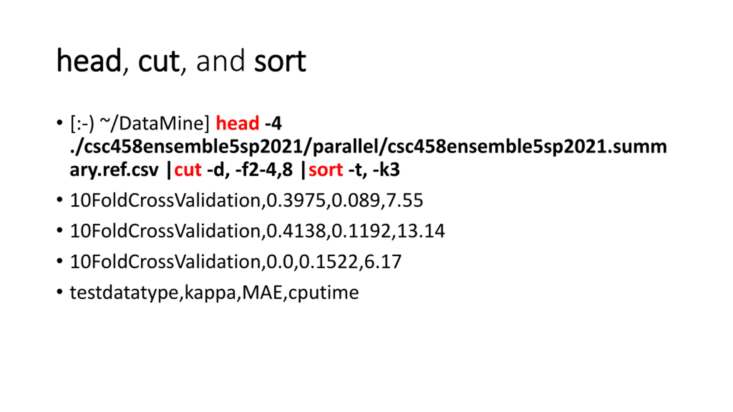
Task: Select the red 'head' command word
Action: (237, 123)
